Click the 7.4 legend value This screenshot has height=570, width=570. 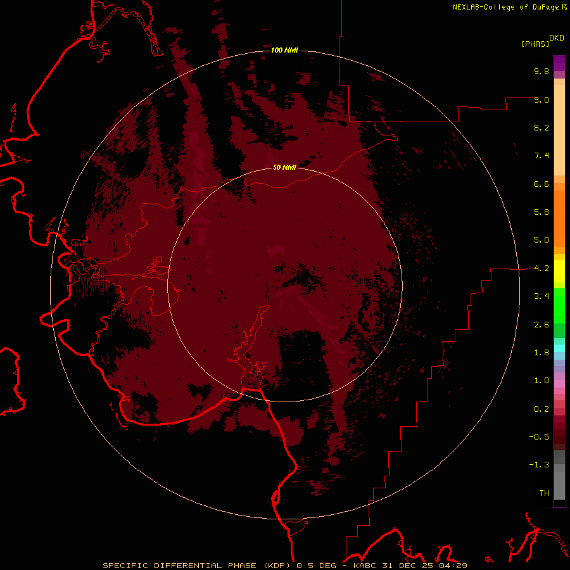click(541, 156)
